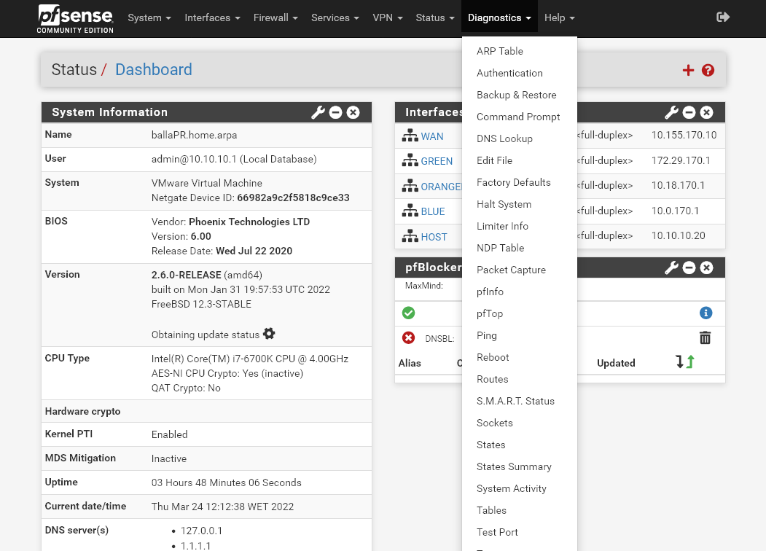Click the pfBlocker trash can icon

pyautogui.click(x=705, y=337)
